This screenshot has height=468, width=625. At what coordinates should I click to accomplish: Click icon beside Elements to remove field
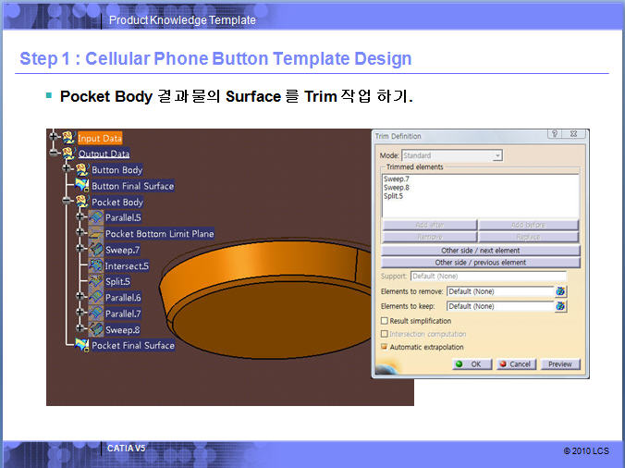(560, 291)
